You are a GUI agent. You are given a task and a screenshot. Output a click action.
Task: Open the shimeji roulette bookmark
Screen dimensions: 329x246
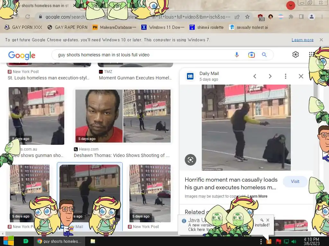click(x=207, y=27)
